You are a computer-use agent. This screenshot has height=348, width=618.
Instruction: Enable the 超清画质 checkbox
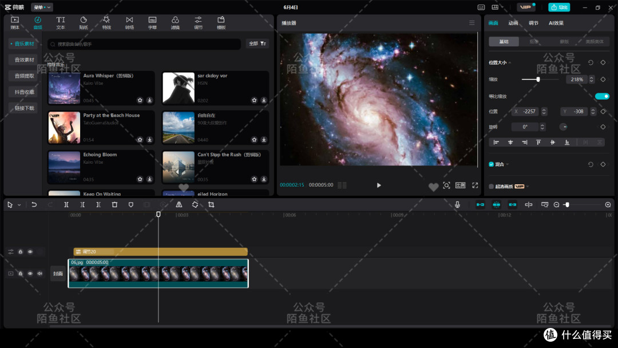pos(491,187)
